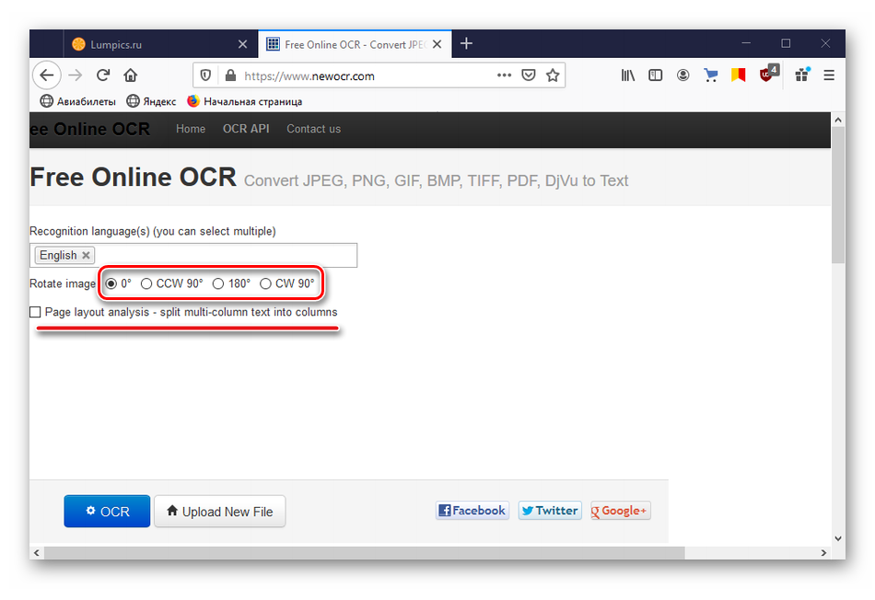The width and height of the screenshot is (875, 600).
Task: Toggle the sidebar view icon
Action: click(x=656, y=75)
